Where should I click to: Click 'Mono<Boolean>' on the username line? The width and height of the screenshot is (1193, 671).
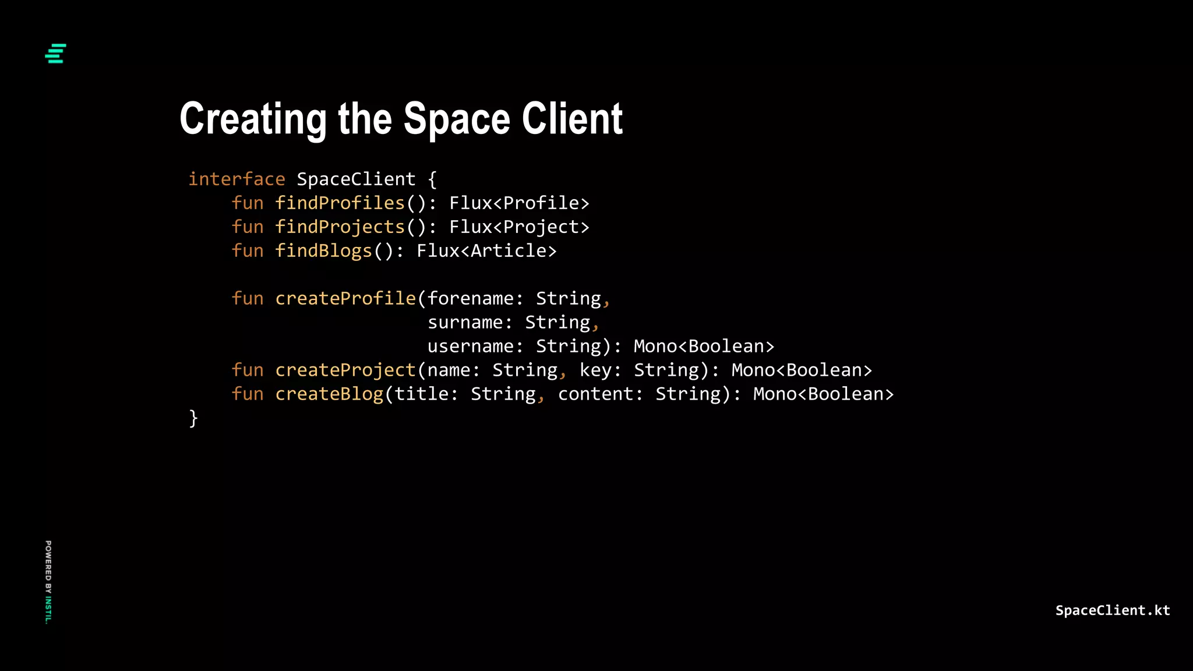tap(704, 346)
